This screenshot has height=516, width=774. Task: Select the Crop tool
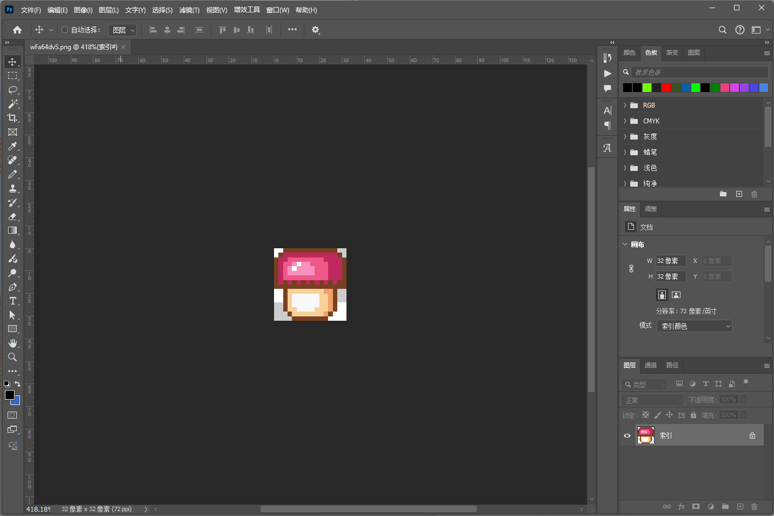pos(12,118)
